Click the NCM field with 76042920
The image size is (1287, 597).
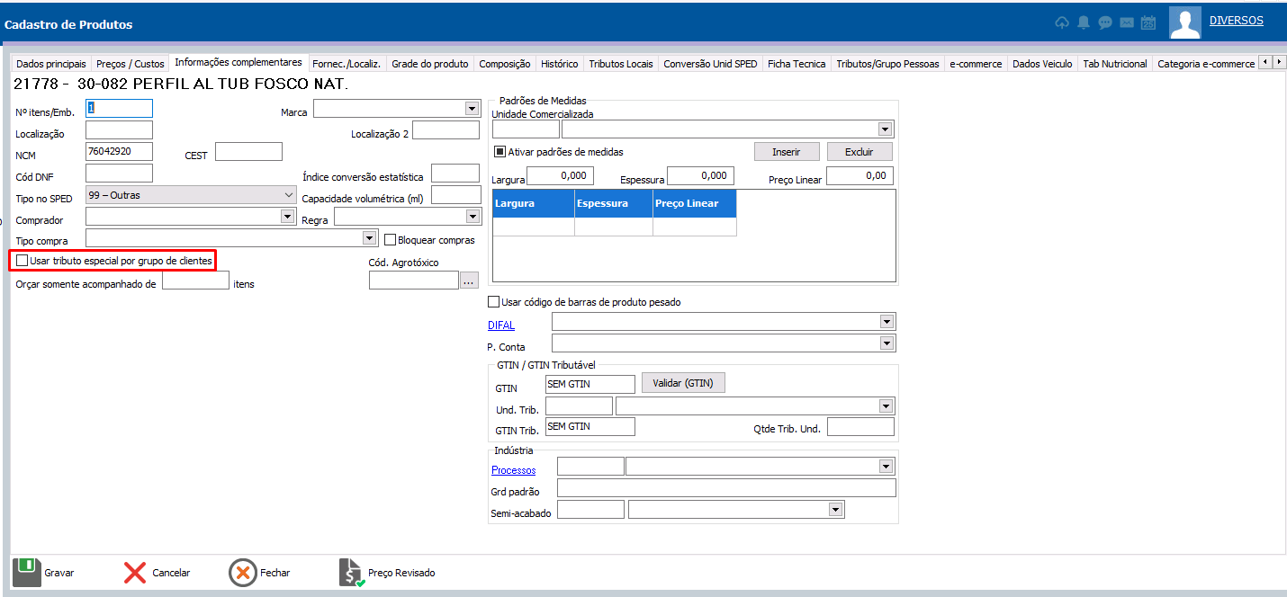120,152
